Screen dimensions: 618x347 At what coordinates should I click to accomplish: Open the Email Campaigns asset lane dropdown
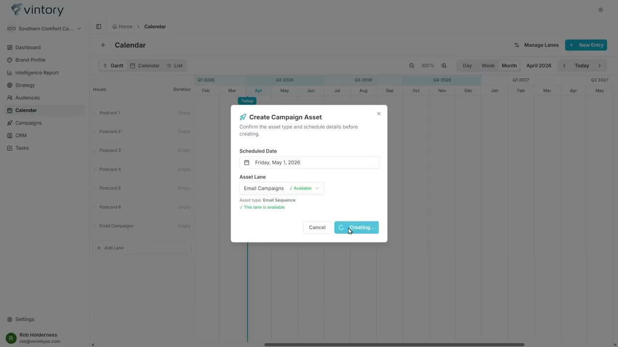[282, 188]
